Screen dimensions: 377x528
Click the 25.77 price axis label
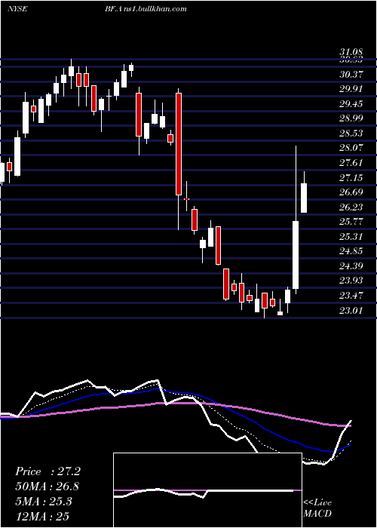tap(351, 221)
